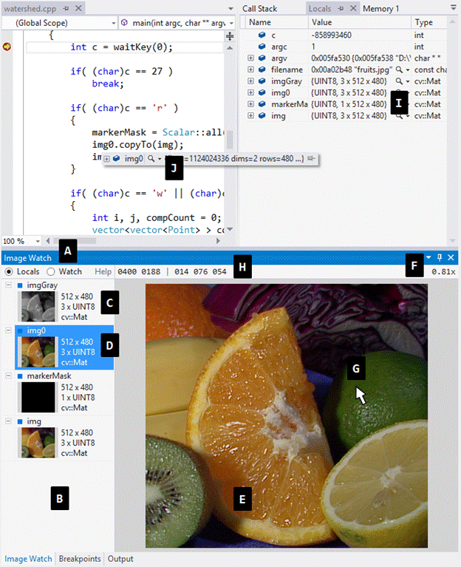Collapse the img0 entry in Image Watch

coord(8,330)
